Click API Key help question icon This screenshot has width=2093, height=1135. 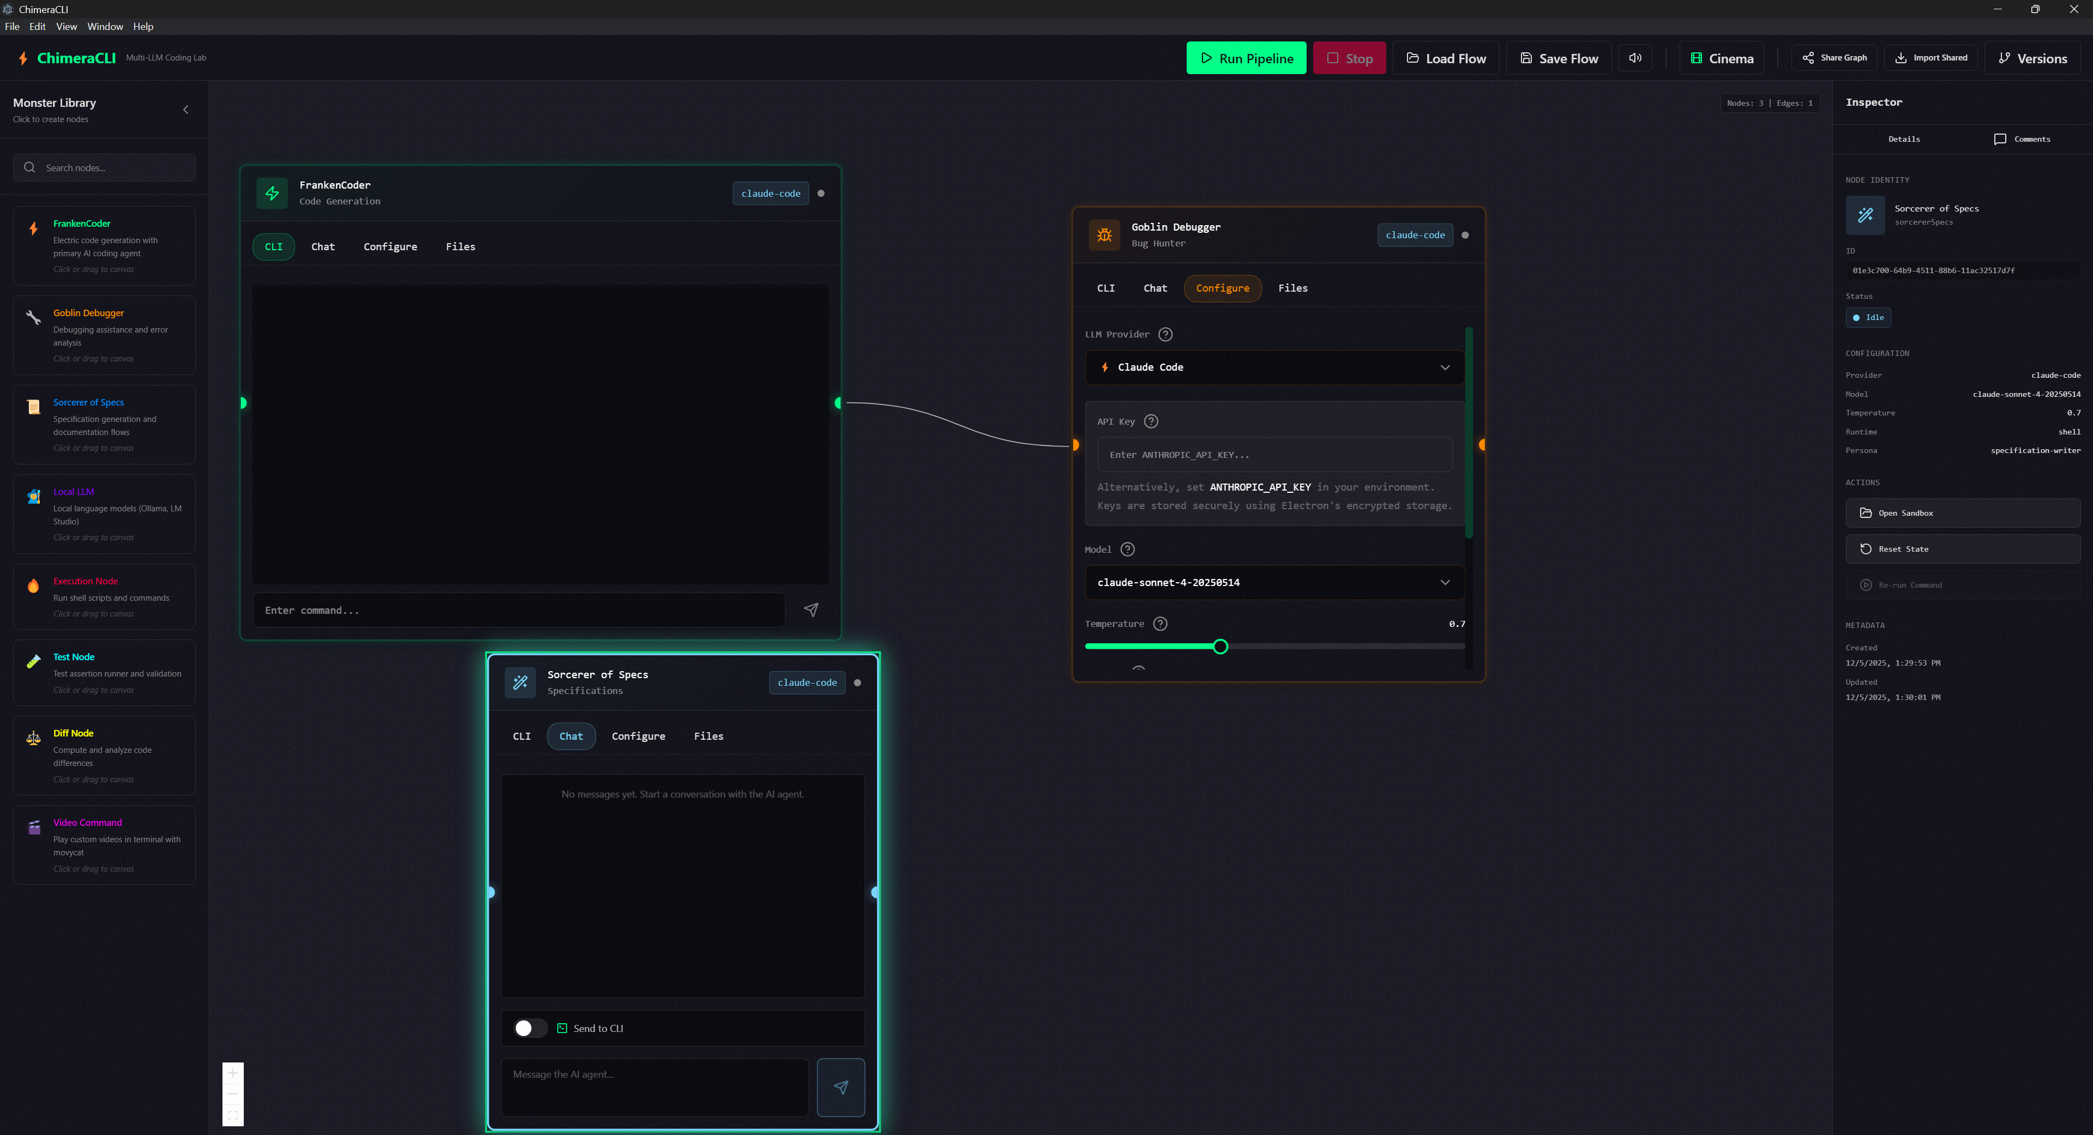coord(1151,421)
